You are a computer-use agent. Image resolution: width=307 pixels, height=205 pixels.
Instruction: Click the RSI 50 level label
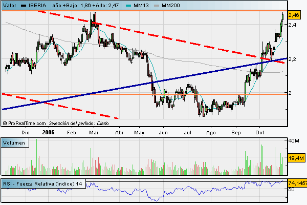(x=291, y=189)
